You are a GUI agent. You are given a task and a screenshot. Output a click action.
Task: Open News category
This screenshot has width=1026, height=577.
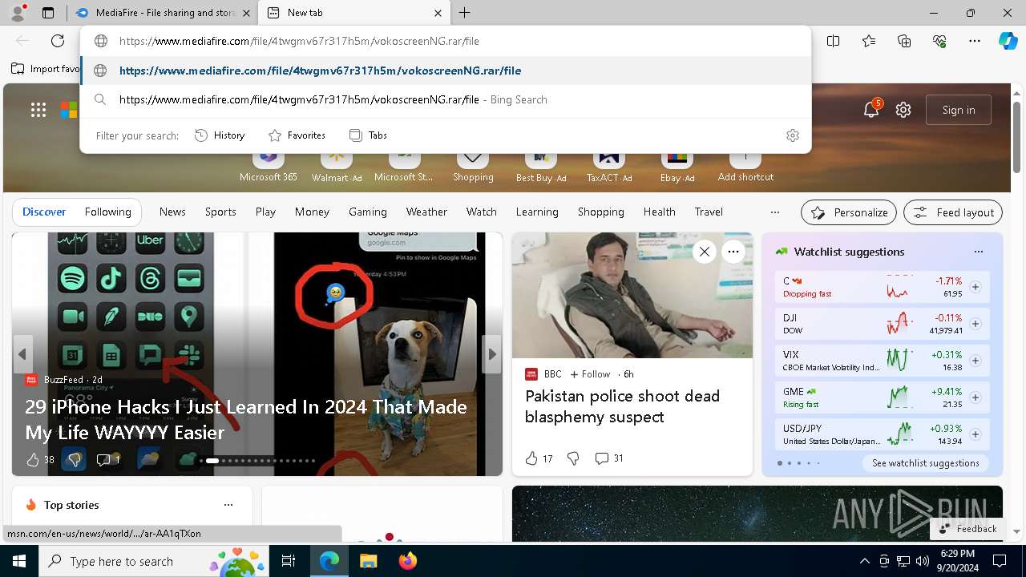pos(172,212)
